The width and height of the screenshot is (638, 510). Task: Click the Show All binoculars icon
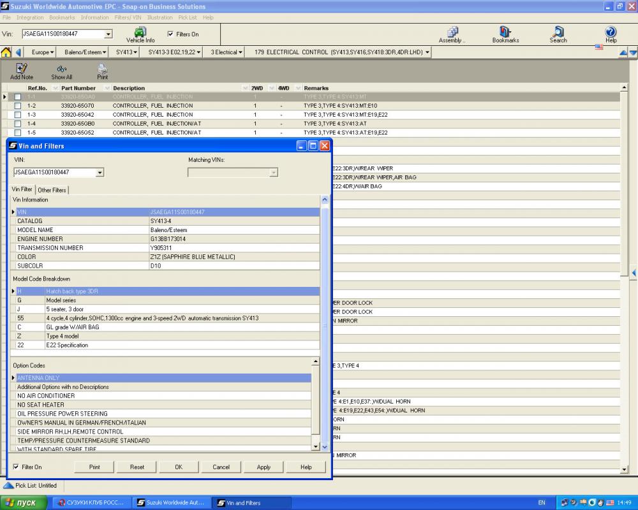pyautogui.click(x=61, y=71)
